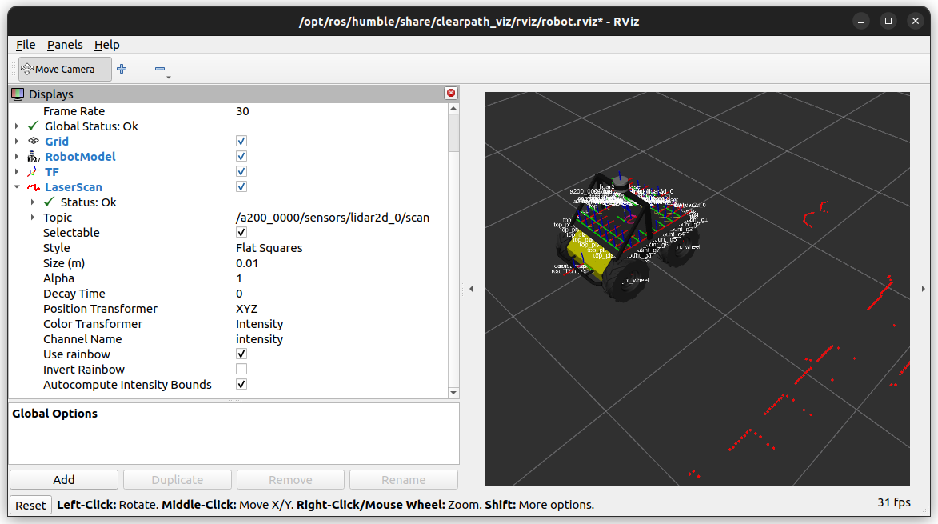
Task: Click the Grid display icon
Action: pyautogui.click(x=33, y=142)
